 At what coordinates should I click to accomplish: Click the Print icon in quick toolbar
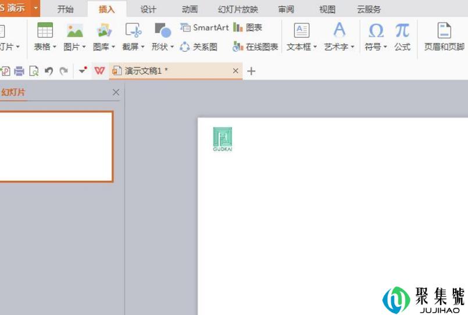coord(19,71)
